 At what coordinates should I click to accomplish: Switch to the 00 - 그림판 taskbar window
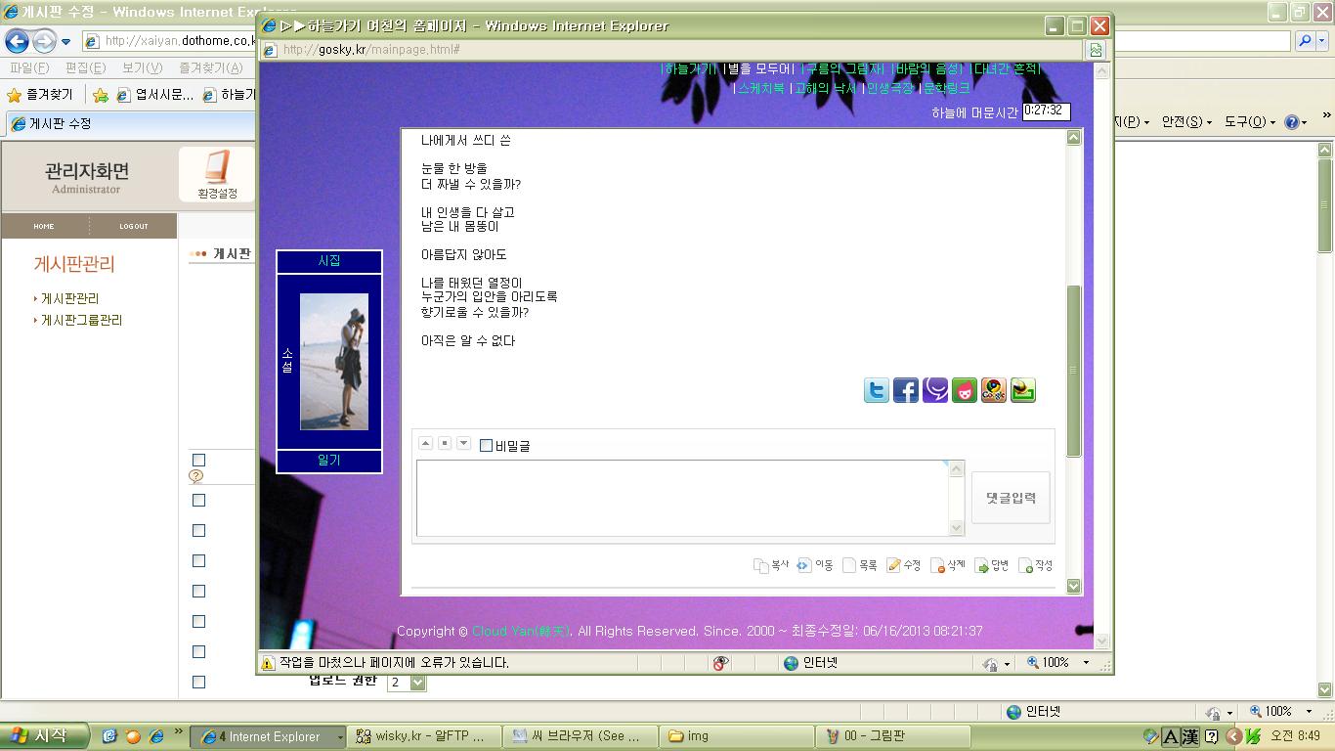tap(894, 736)
